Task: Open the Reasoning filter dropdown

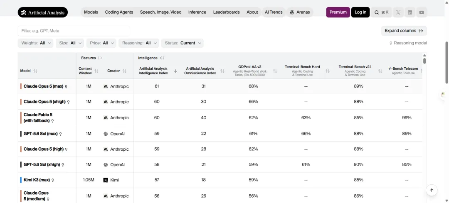Action: click(139, 43)
